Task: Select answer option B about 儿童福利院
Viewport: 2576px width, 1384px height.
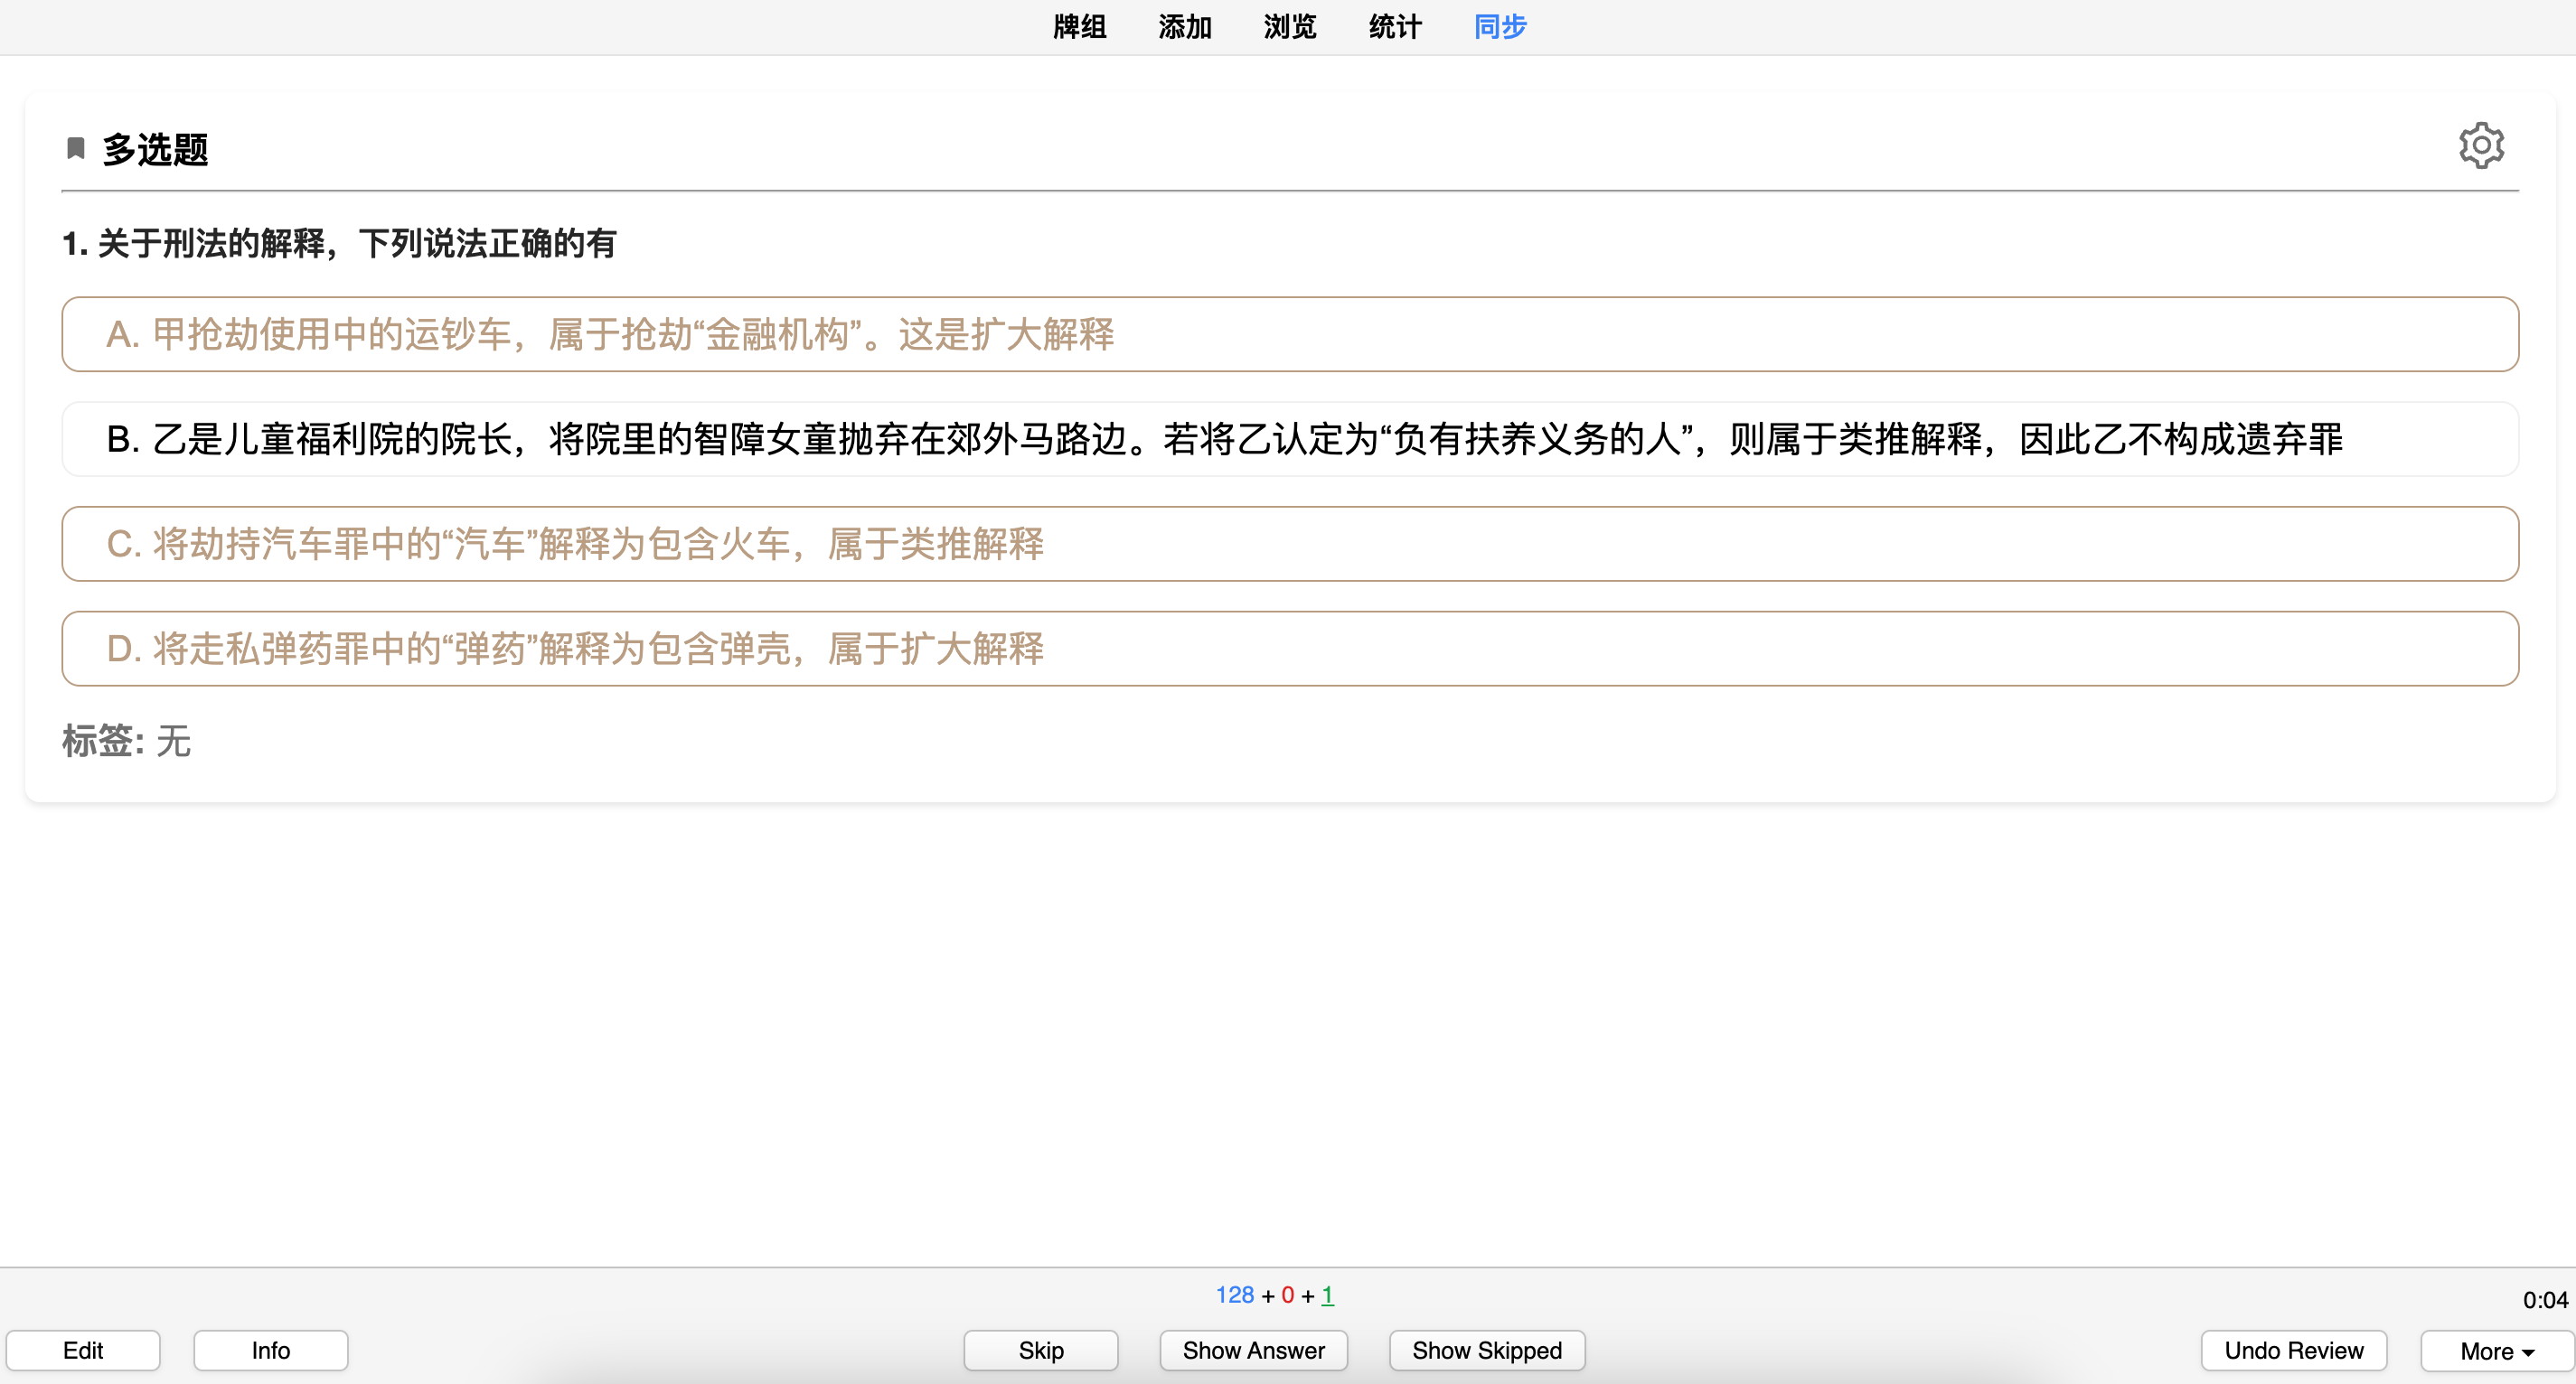Action: (1289, 439)
